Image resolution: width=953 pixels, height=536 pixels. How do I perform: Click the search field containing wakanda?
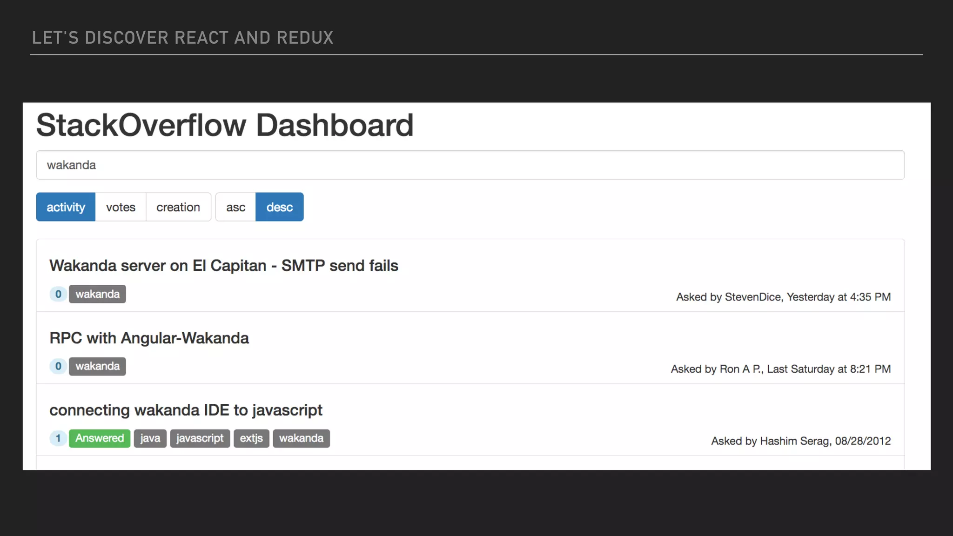(x=470, y=165)
